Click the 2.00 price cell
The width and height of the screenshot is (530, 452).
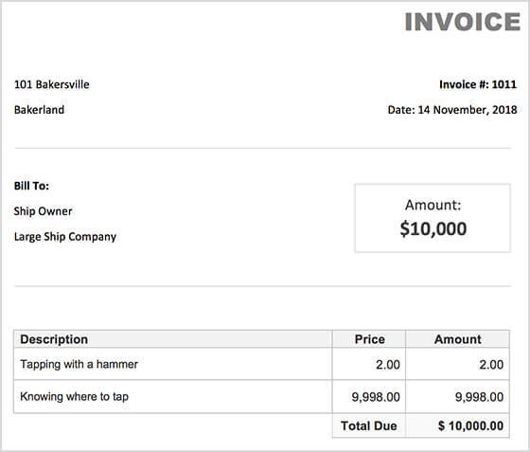click(x=388, y=365)
